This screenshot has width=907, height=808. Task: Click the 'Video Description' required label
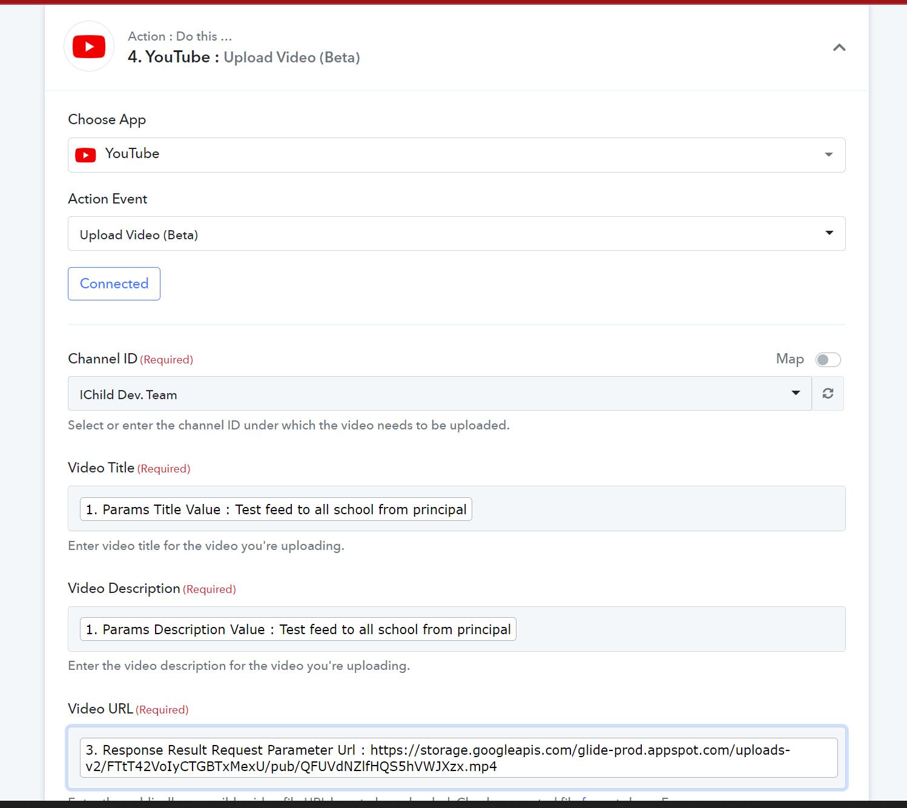click(x=152, y=589)
